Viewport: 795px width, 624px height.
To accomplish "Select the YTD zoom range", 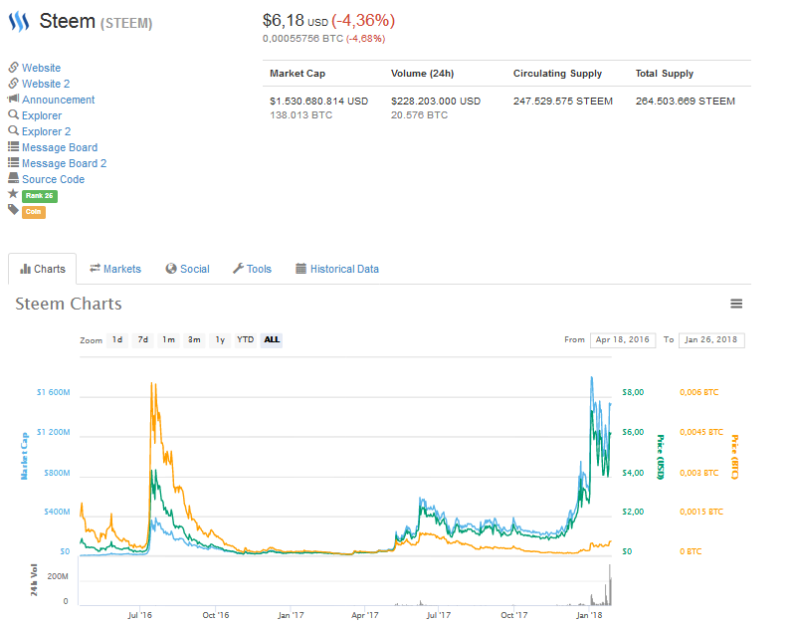I will pos(246,340).
